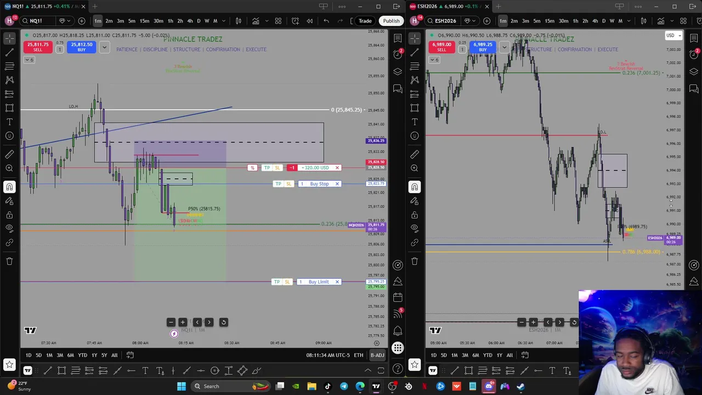This screenshot has width=702, height=395.
Task: Add symbol to compare in NQ1! window
Action: click(x=82, y=21)
